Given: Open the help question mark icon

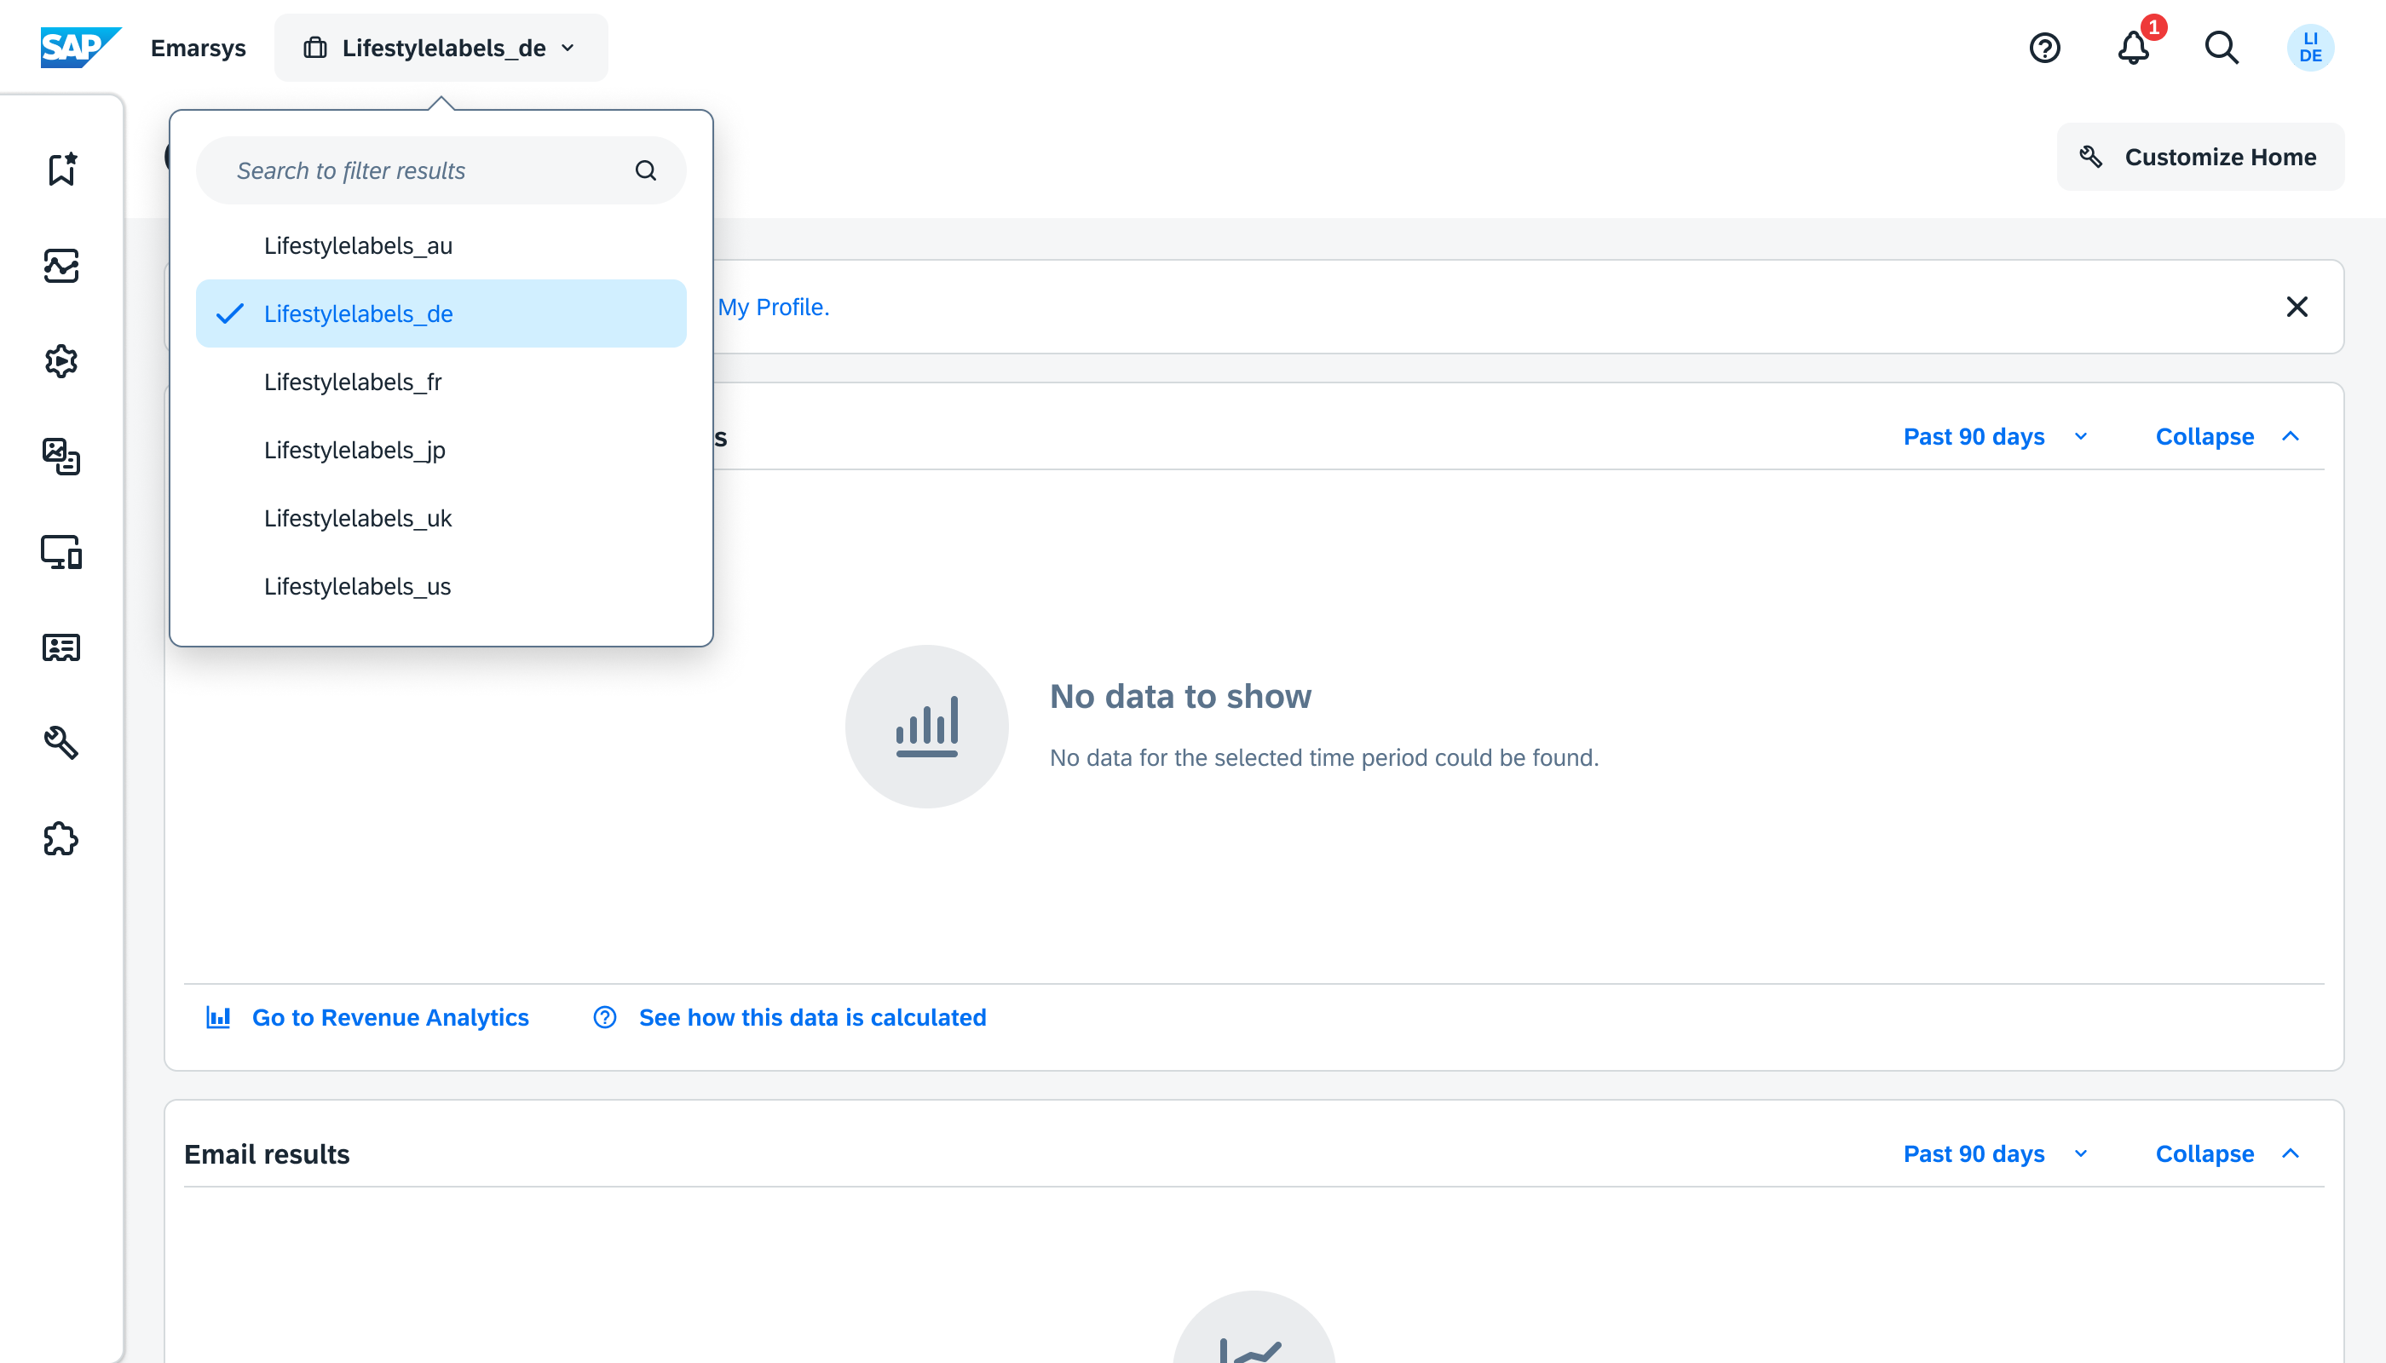Looking at the screenshot, I should click(x=2044, y=48).
